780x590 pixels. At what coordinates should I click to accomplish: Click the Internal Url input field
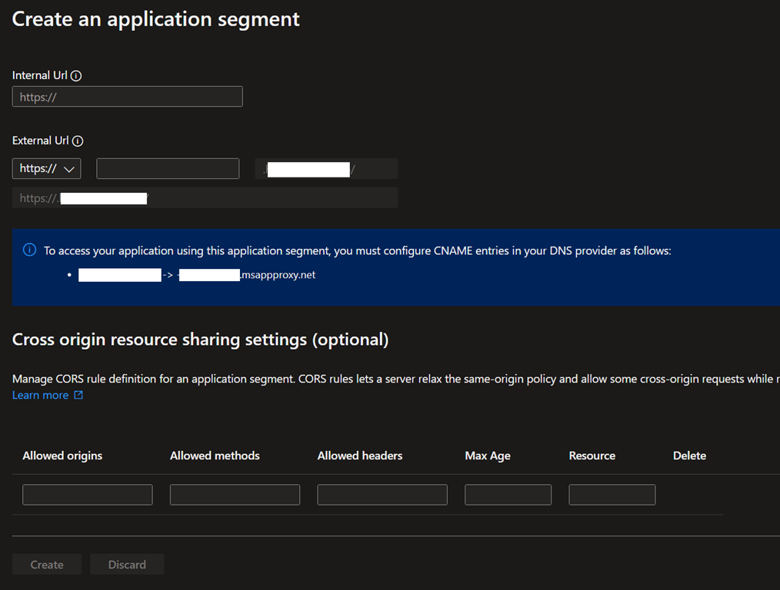128,97
